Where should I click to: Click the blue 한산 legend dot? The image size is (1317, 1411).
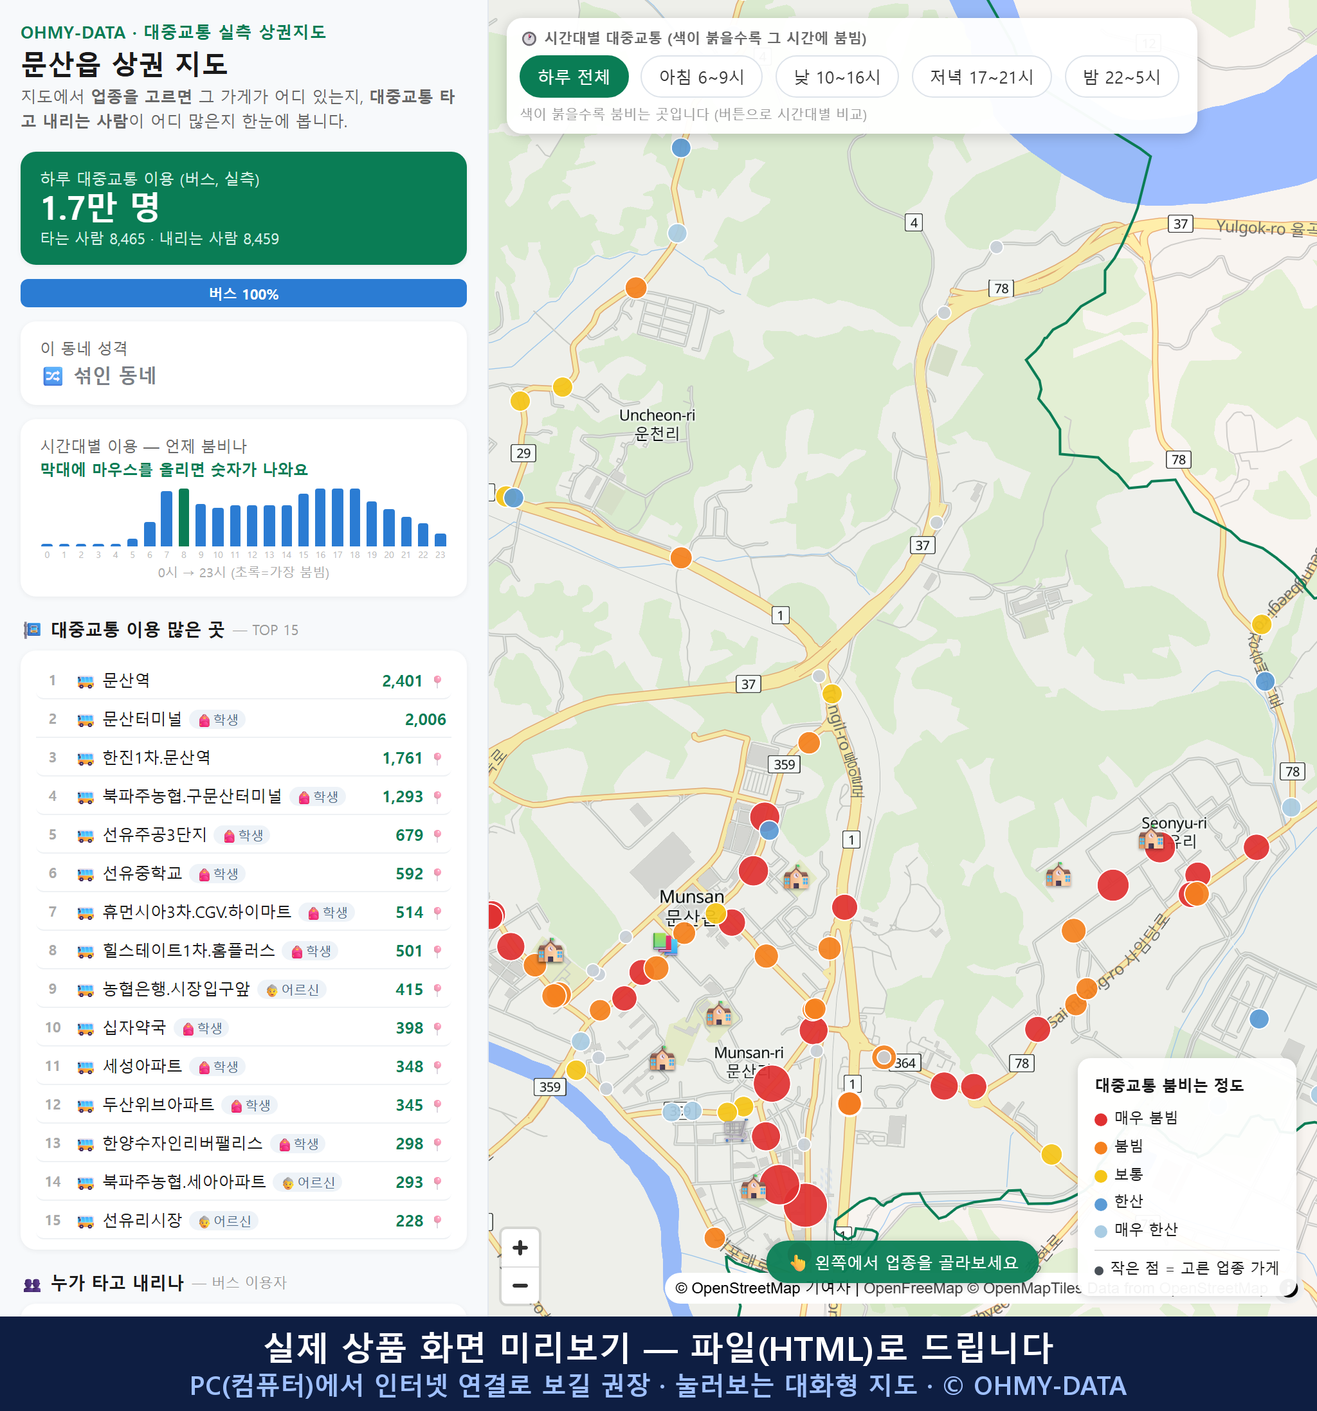(x=1100, y=1204)
